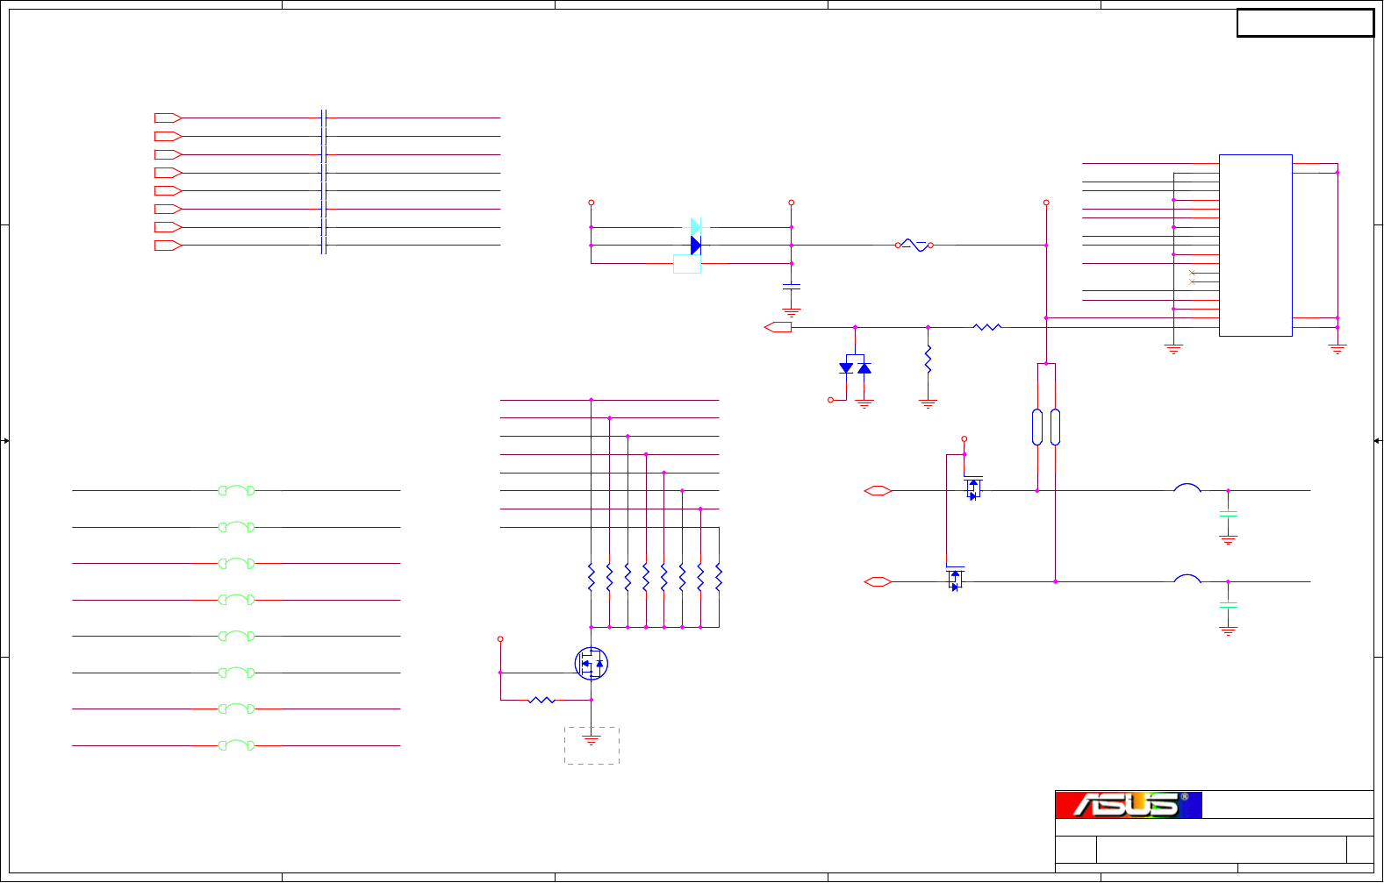Select the topmost green jumper symbol
The width and height of the screenshot is (1384, 883).
pyautogui.click(x=236, y=490)
